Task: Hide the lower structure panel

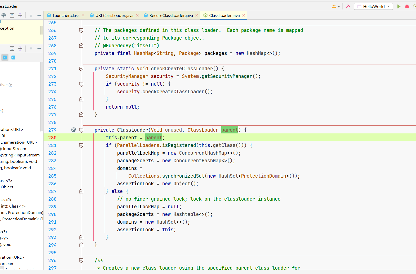Action: (x=39, y=49)
